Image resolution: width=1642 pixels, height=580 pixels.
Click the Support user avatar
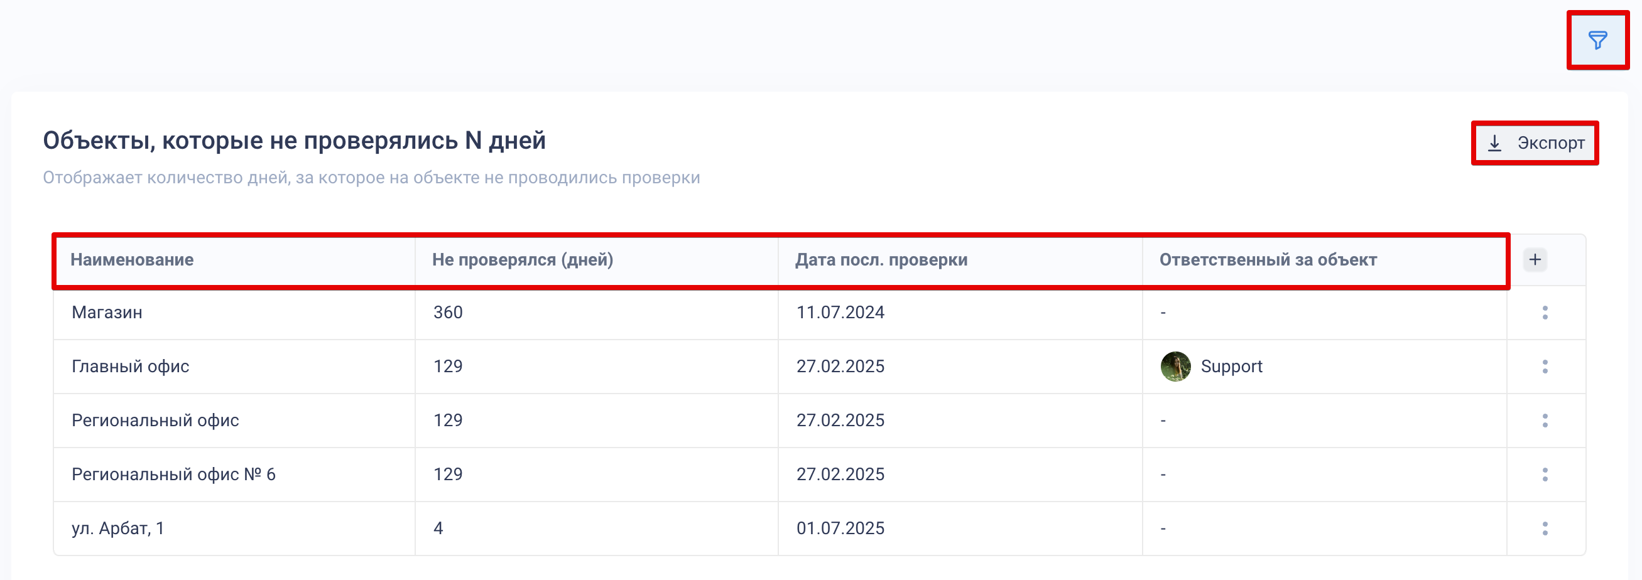point(1175,366)
